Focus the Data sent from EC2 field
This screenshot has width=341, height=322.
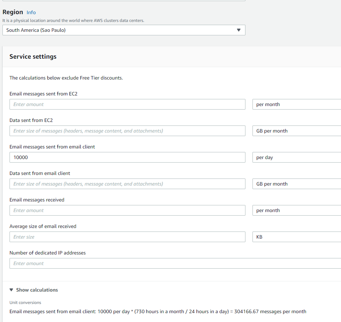coord(127,131)
